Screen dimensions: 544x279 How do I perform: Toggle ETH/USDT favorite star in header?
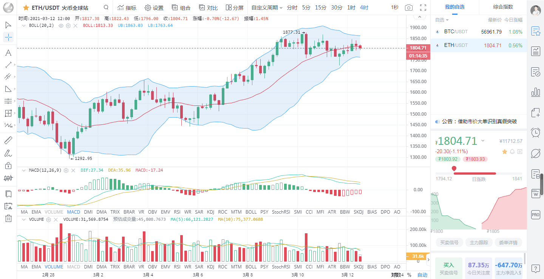tap(26, 8)
